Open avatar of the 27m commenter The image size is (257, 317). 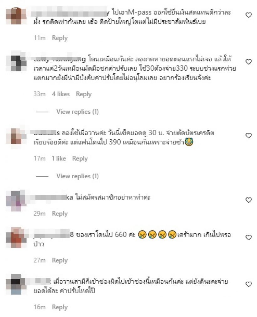click(16, 237)
